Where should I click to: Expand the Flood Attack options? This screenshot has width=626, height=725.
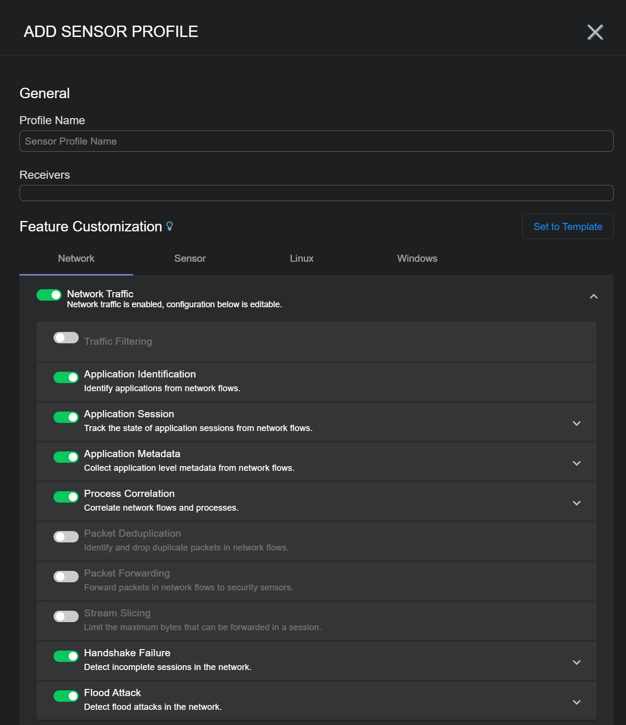click(x=576, y=702)
